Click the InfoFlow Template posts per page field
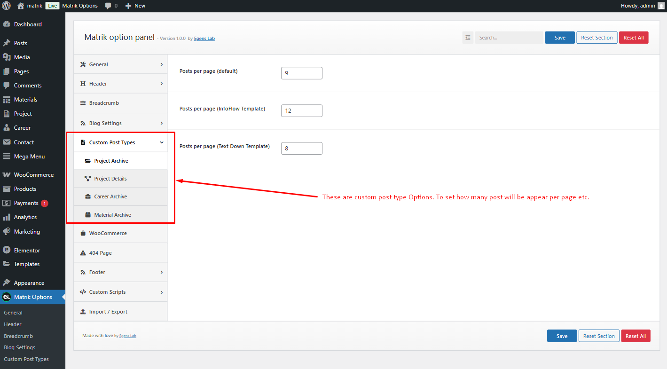The height and width of the screenshot is (369, 667). point(302,111)
